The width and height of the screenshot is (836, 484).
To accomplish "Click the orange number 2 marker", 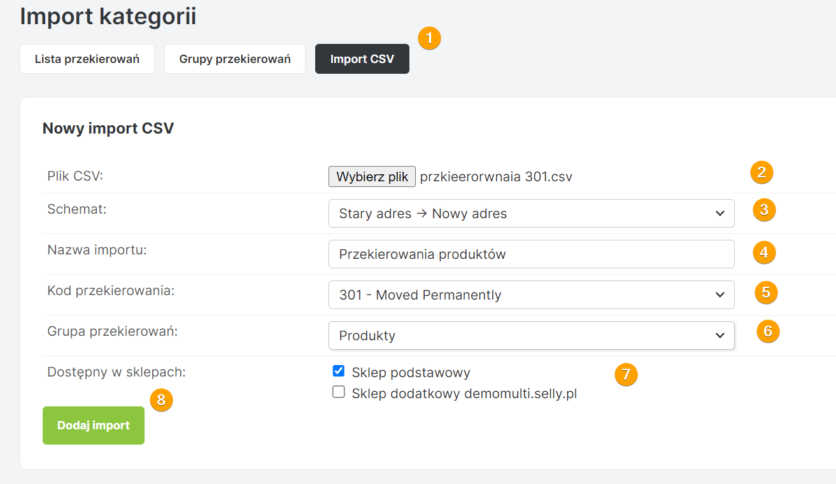I will (x=762, y=172).
